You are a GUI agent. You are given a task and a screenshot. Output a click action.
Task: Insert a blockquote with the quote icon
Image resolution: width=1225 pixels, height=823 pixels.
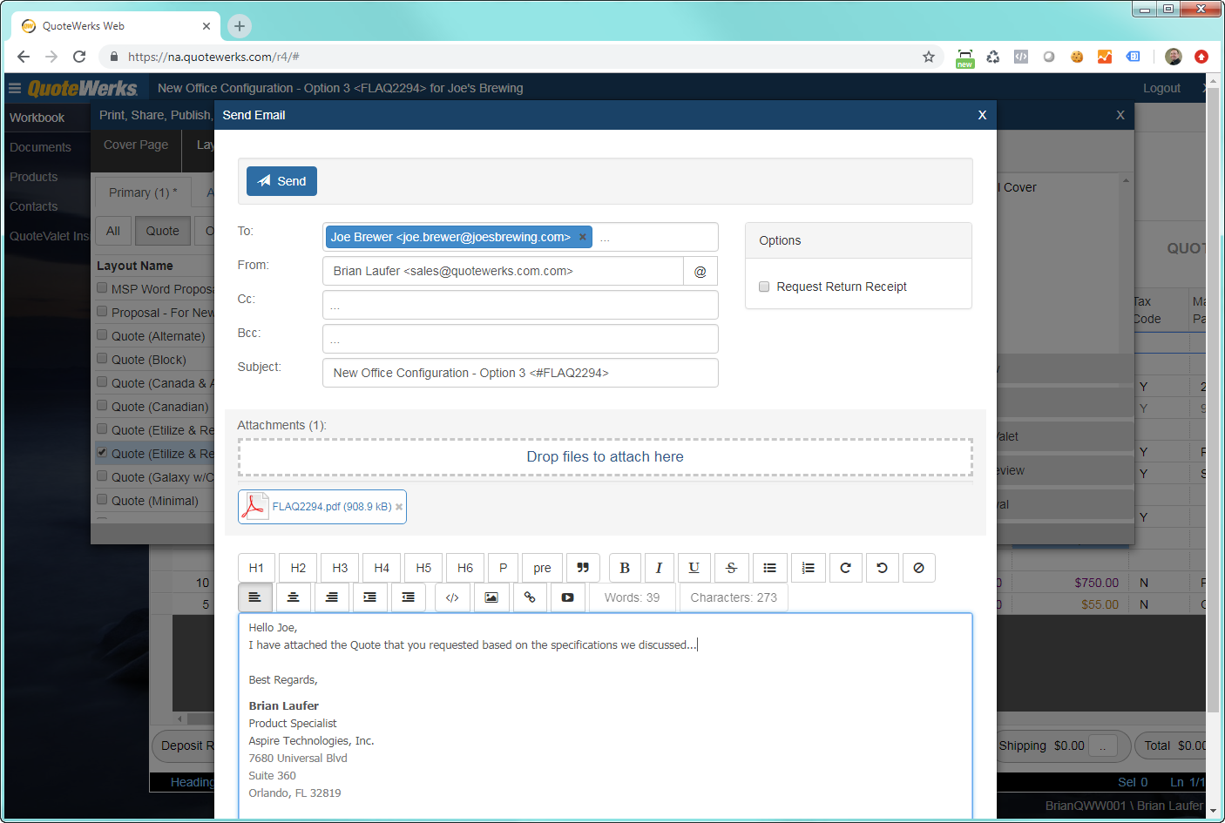(583, 568)
